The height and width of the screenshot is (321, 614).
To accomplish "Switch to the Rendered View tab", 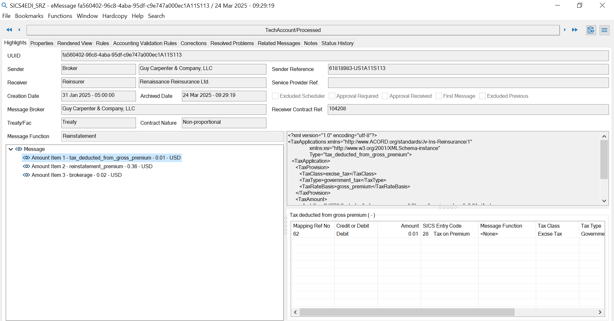I will (x=75, y=43).
